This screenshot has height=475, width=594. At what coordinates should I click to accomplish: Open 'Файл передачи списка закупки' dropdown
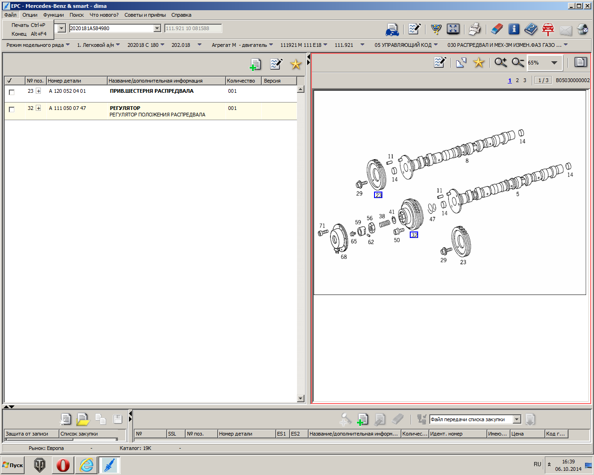coord(517,419)
